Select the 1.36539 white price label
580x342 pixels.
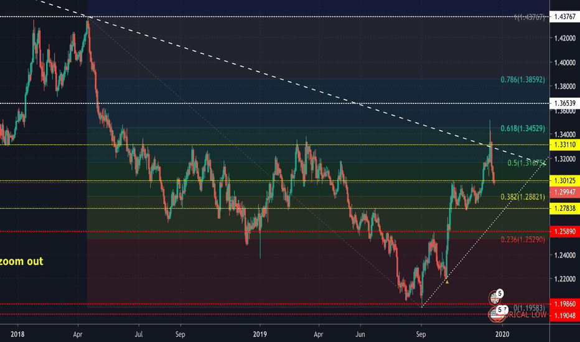tap(565, 103)
